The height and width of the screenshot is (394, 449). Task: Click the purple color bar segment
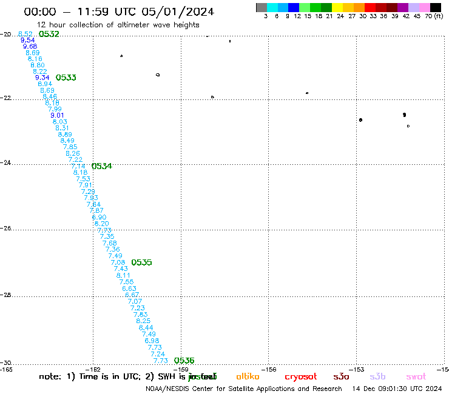click(403, 7)
